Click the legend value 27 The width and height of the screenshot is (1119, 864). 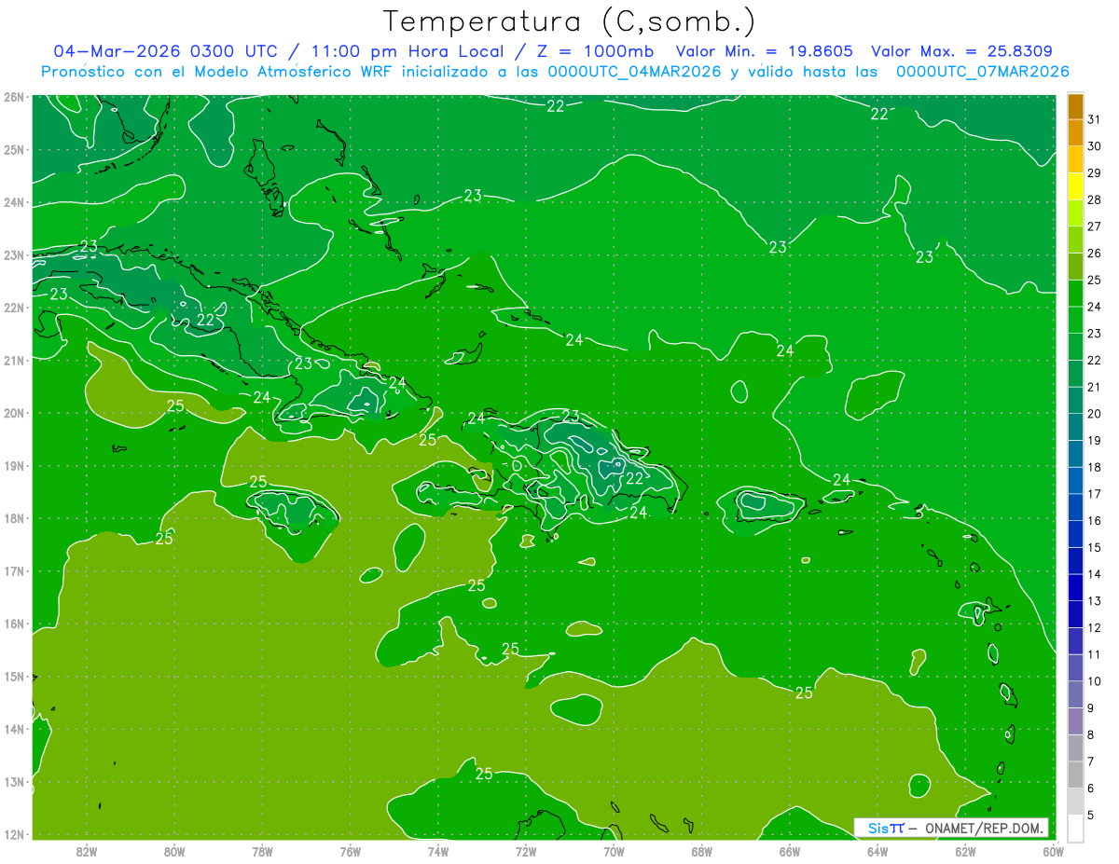coord(1094,226)
